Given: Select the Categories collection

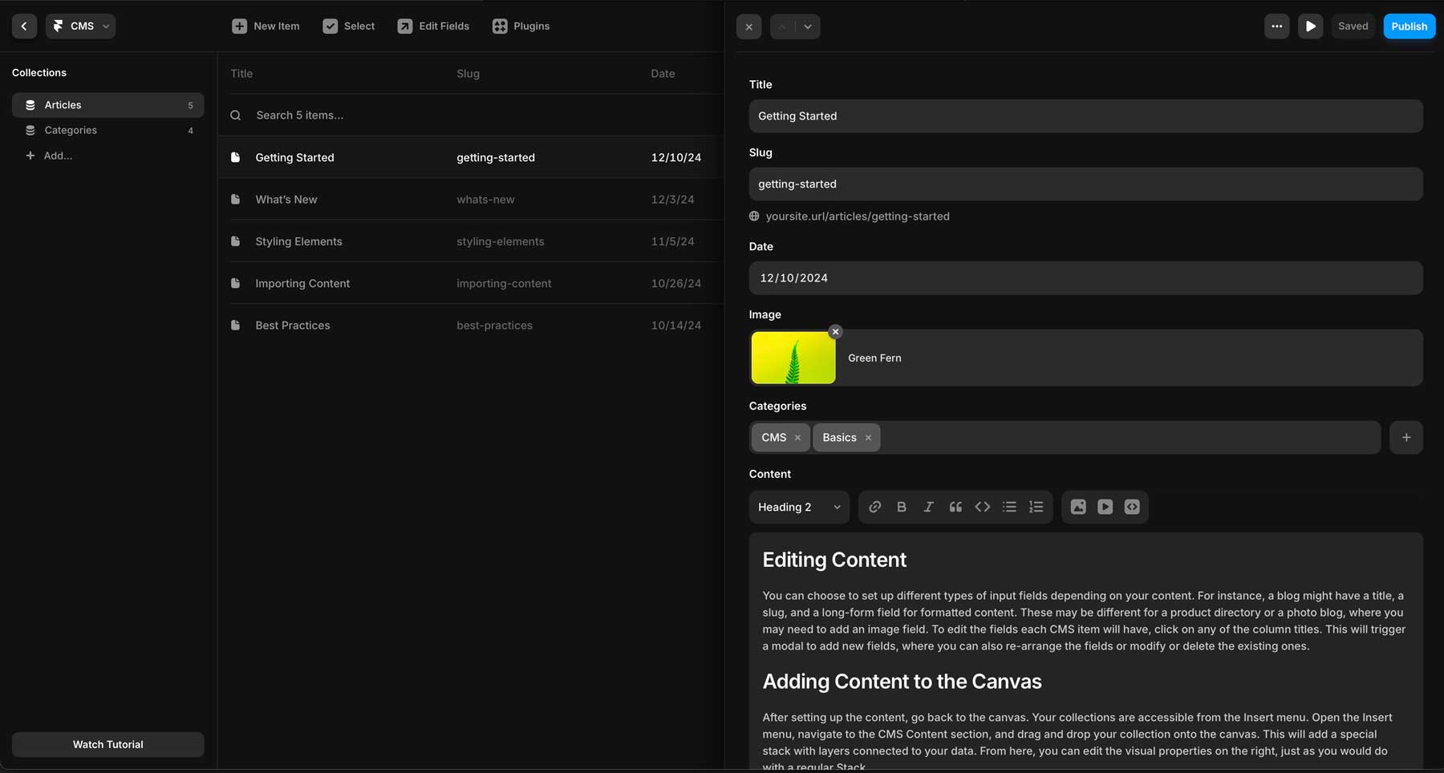Looking at the screenshot, I should (71, 130).
